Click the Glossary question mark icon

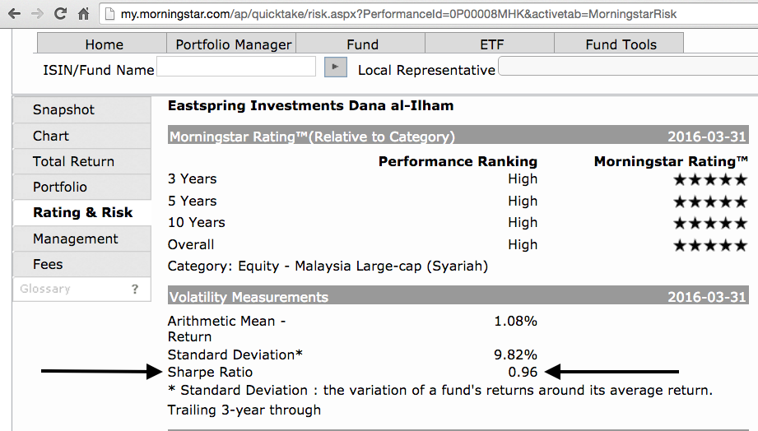(135, 290)
